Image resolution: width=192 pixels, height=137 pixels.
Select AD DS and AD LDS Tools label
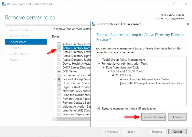(127, 71)
